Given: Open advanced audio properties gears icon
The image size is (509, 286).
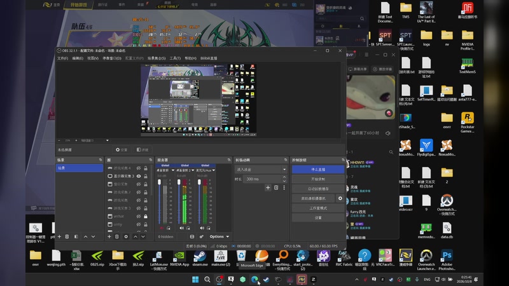Looking at the screenshot, I should (x=201, y=236).
